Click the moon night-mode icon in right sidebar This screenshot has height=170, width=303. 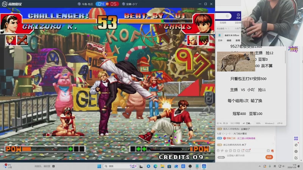tap(296, 145)
